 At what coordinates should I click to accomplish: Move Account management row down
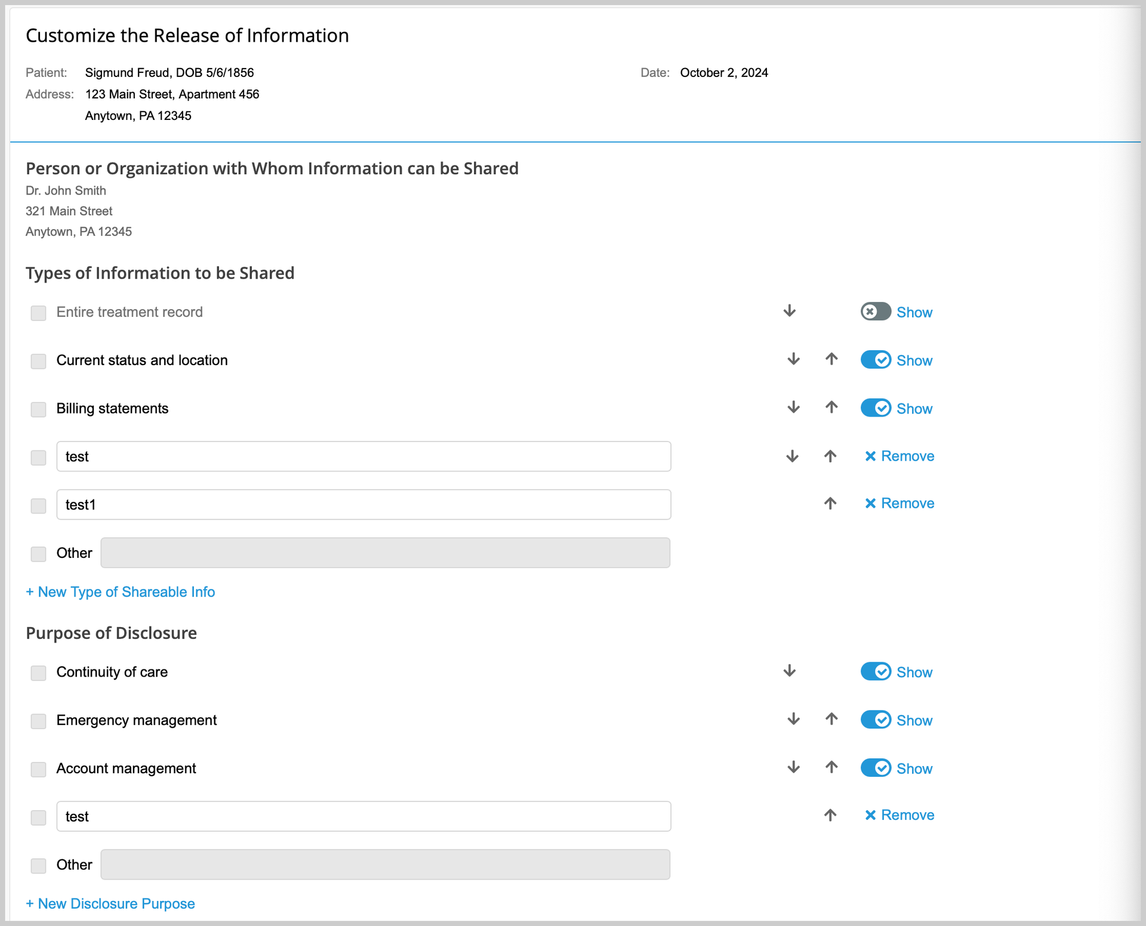pos(793,767)
